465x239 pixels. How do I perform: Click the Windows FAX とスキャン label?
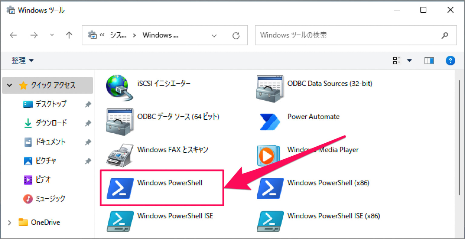coord(173,150)
